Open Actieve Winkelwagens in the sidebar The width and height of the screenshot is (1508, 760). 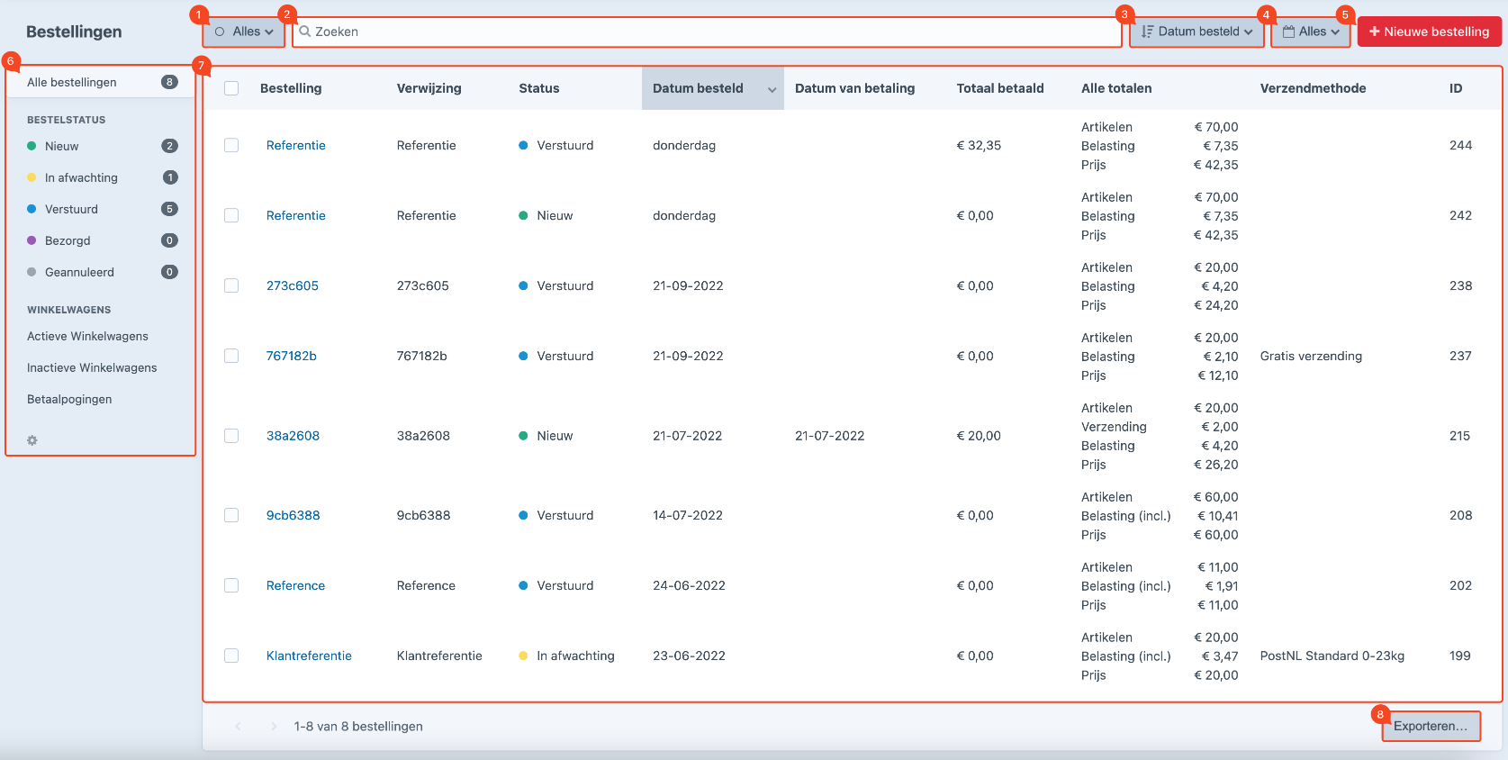87,336
